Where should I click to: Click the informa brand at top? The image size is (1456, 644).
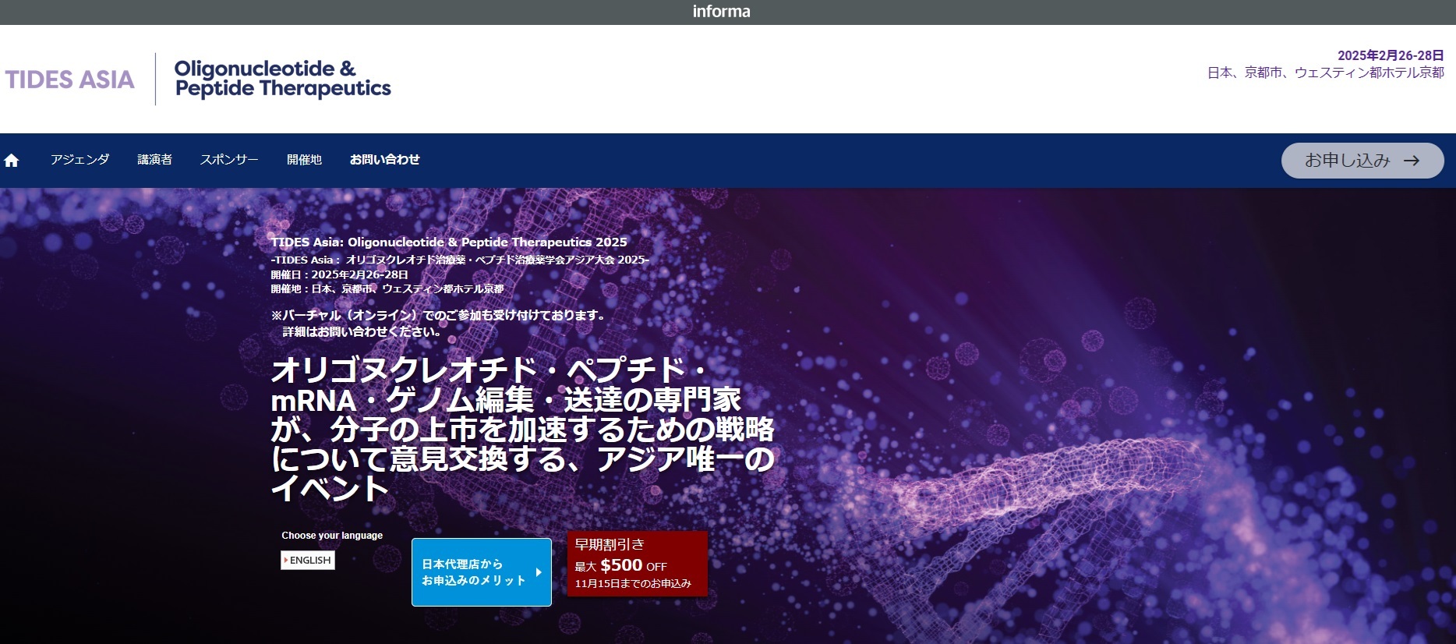click(x=722, y=12)
